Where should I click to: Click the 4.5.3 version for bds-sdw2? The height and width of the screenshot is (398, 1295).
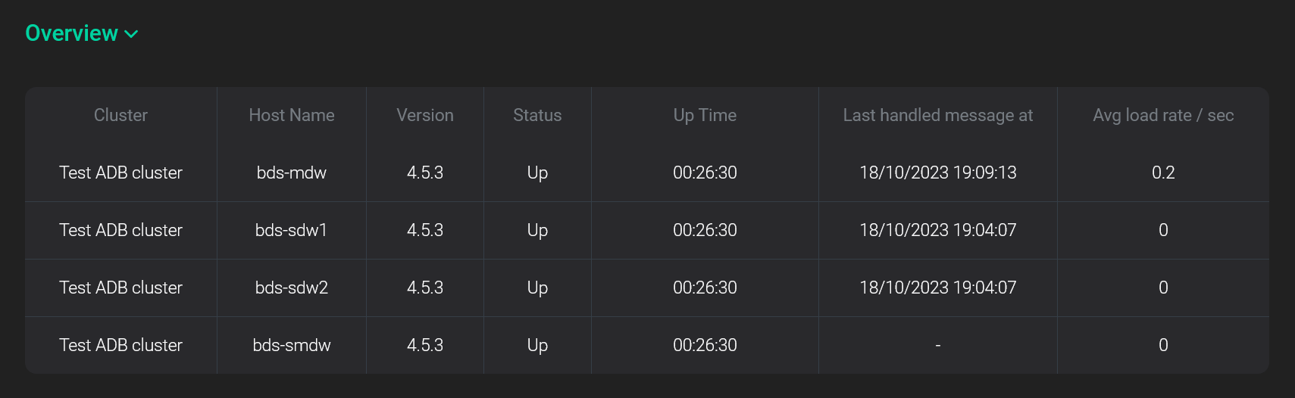click(x=425, y=288)
